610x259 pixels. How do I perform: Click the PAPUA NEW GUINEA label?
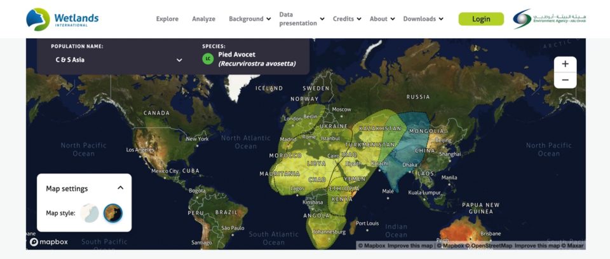tap(481, 208)
